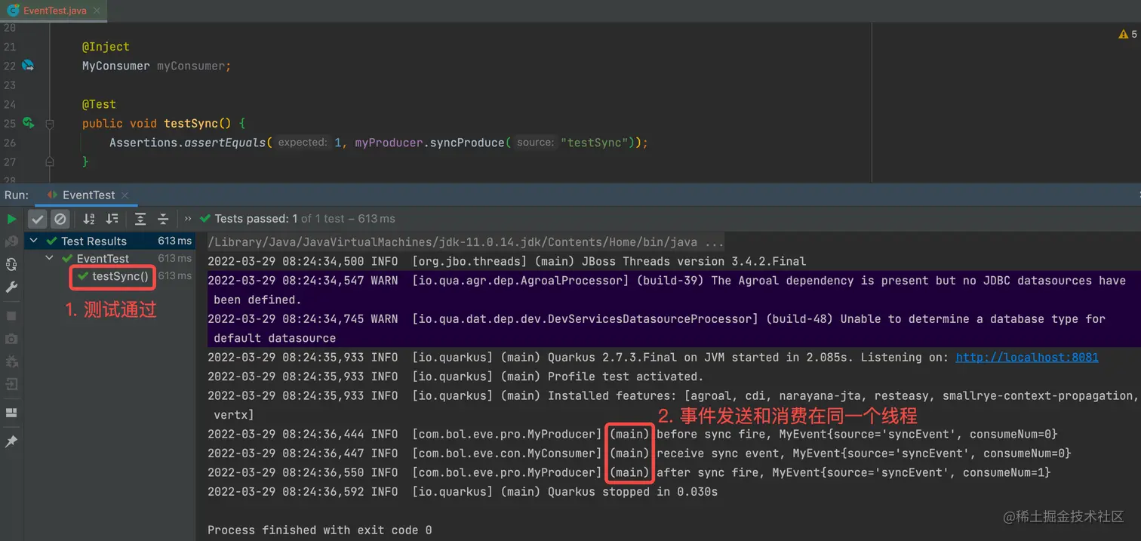1141x541 pixels.
Task: Click the run test gutter icon at line 25
Action: click(28, 122)
